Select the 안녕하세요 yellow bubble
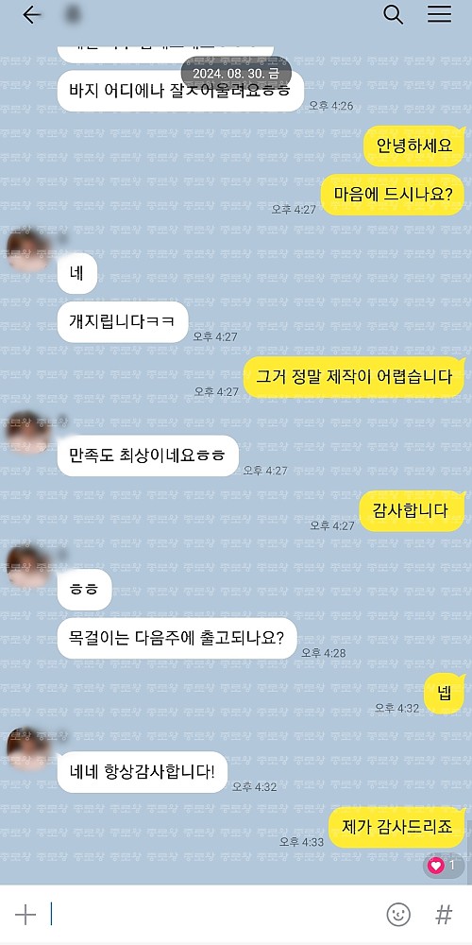The width and height of the screenshot is (472, 945). [x=414, y=146]
